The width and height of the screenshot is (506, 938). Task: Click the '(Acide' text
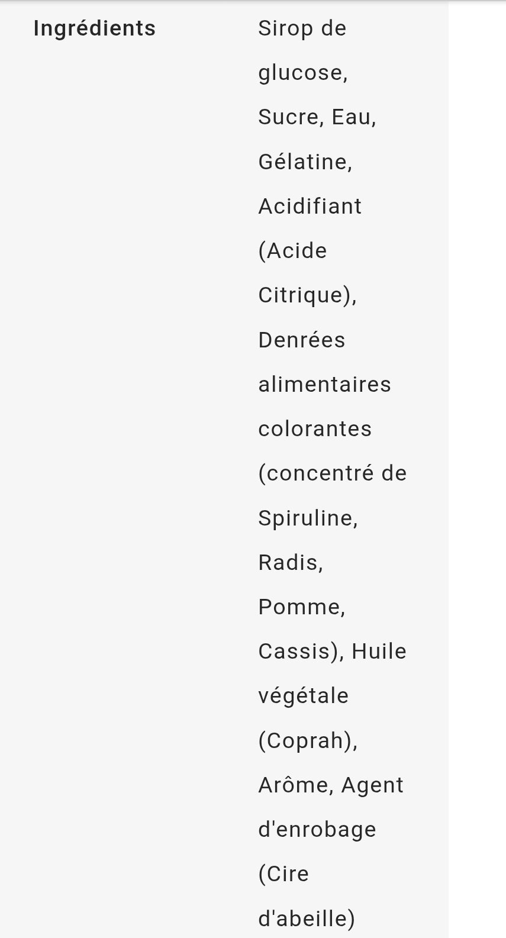pos(292,251)
